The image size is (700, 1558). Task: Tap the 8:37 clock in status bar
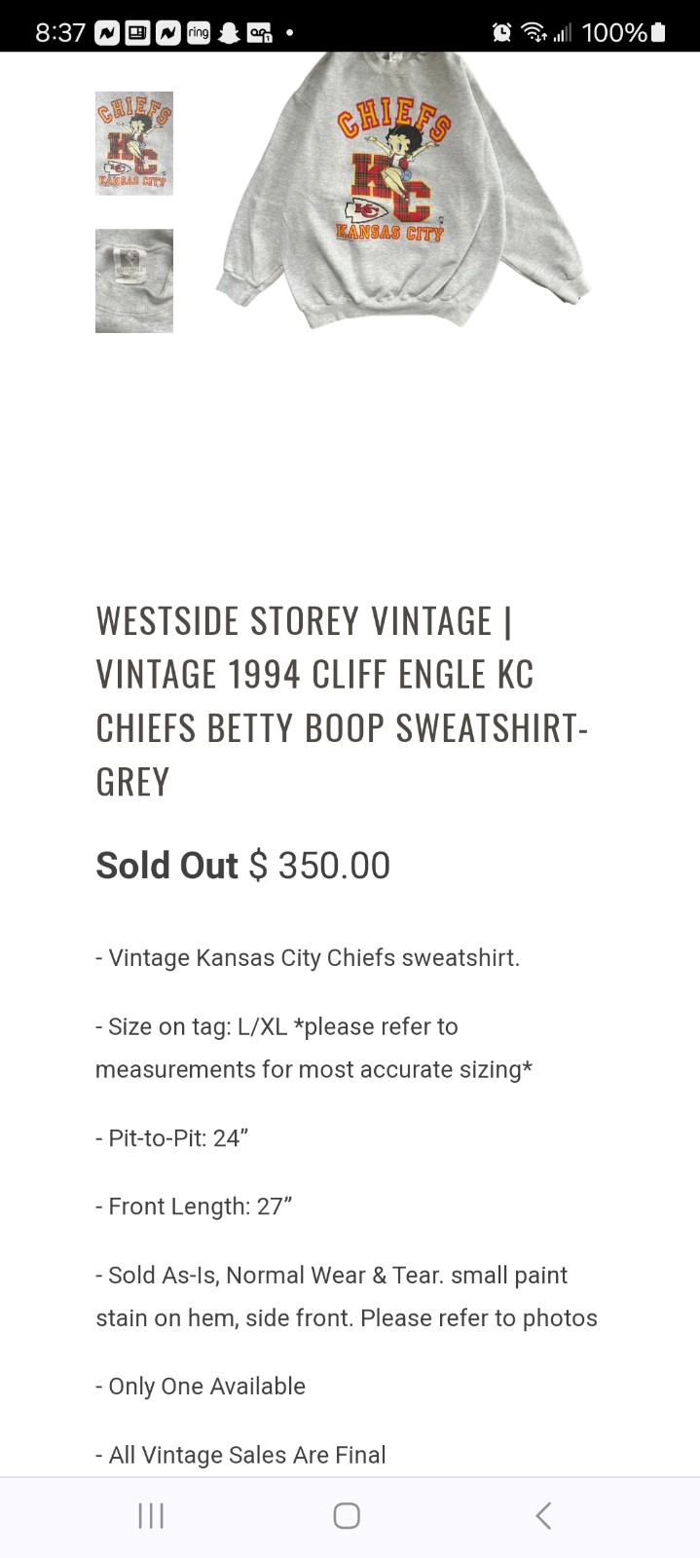(60, 33)
